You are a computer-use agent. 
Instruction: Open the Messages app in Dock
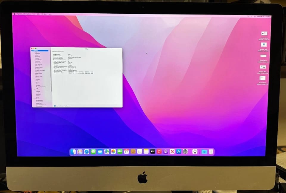(93, 151)
